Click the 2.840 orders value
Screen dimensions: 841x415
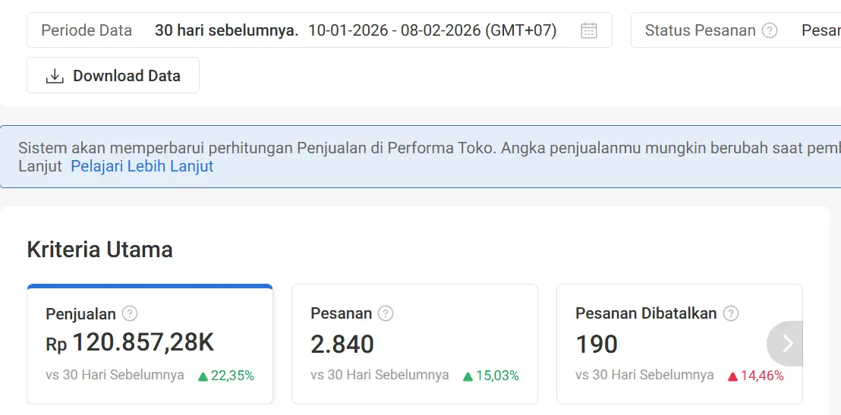(342, 344)
